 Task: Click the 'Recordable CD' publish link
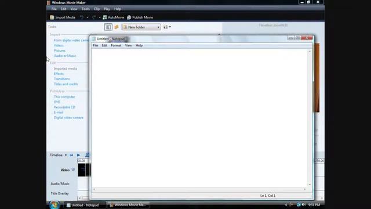click(64, 107)
